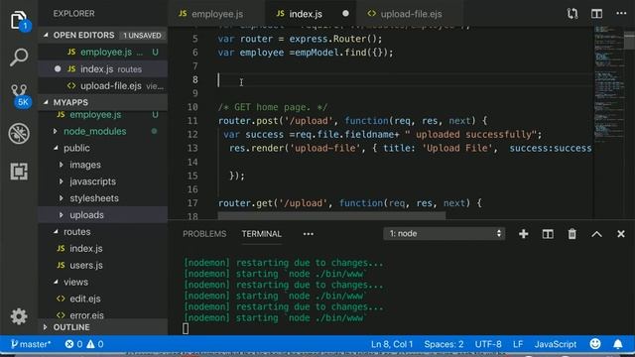Place cursor on line 7 number

[x=194, y=66]
